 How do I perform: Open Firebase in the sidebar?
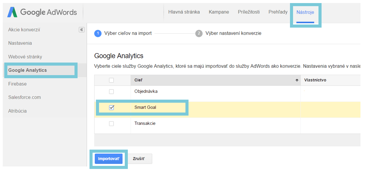point(17,84)
